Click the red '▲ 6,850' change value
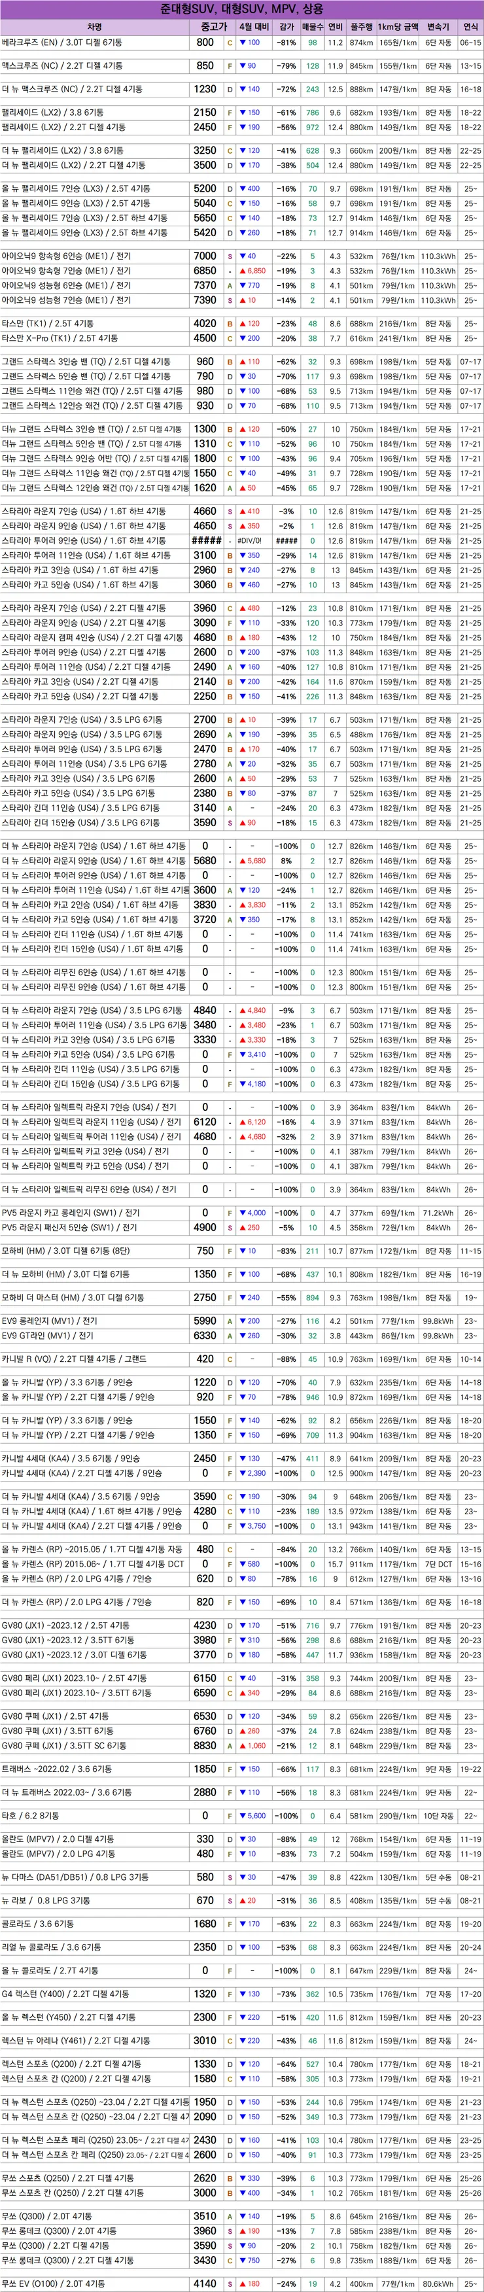The height and width of the screenshot is (2292, 484). (254, 271)
